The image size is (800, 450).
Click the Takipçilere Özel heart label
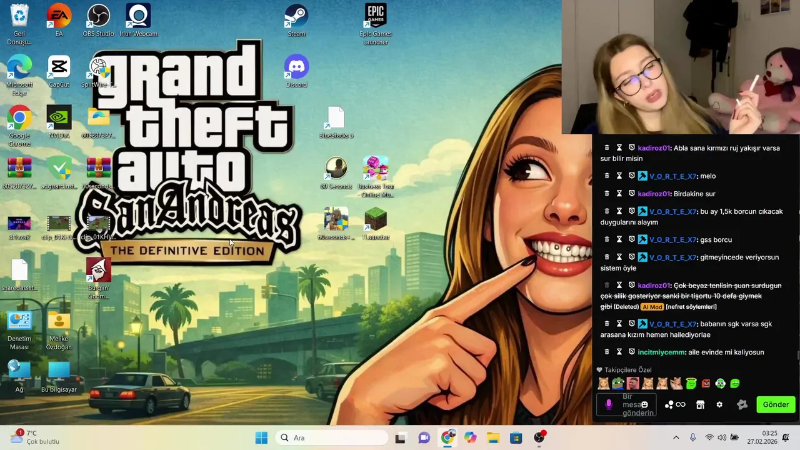[624, 370]
